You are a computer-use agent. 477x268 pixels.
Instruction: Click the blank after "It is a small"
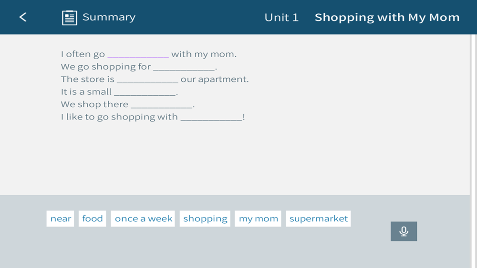click(x=145, y=92)
